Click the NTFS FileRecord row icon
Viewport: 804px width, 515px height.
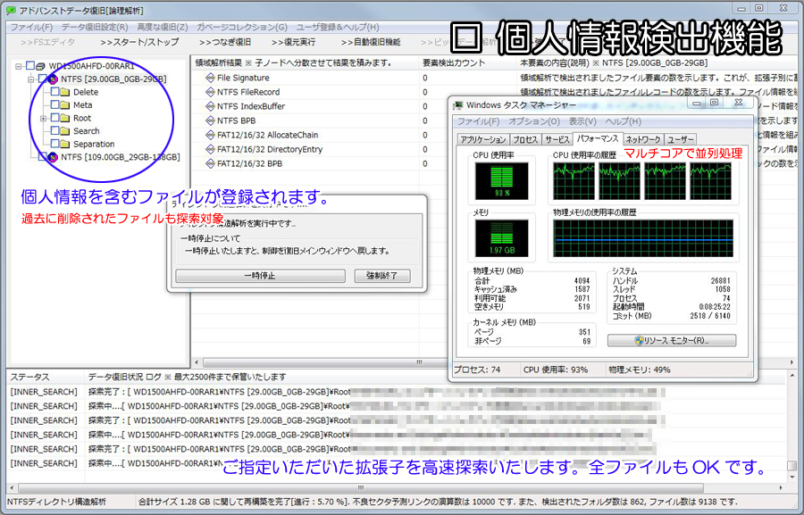210,92
